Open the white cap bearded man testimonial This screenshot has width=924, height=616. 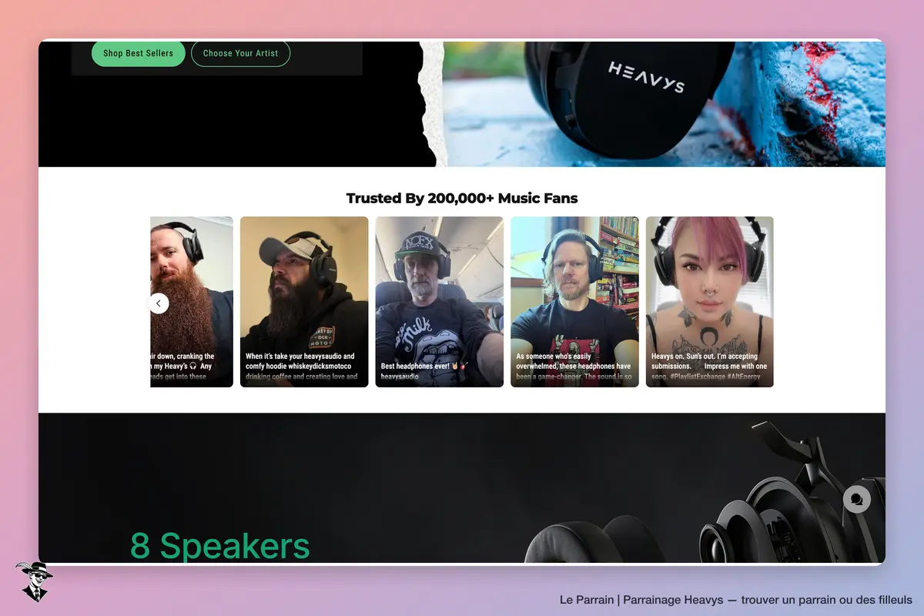pyautogui.click(x=304, y=302)
